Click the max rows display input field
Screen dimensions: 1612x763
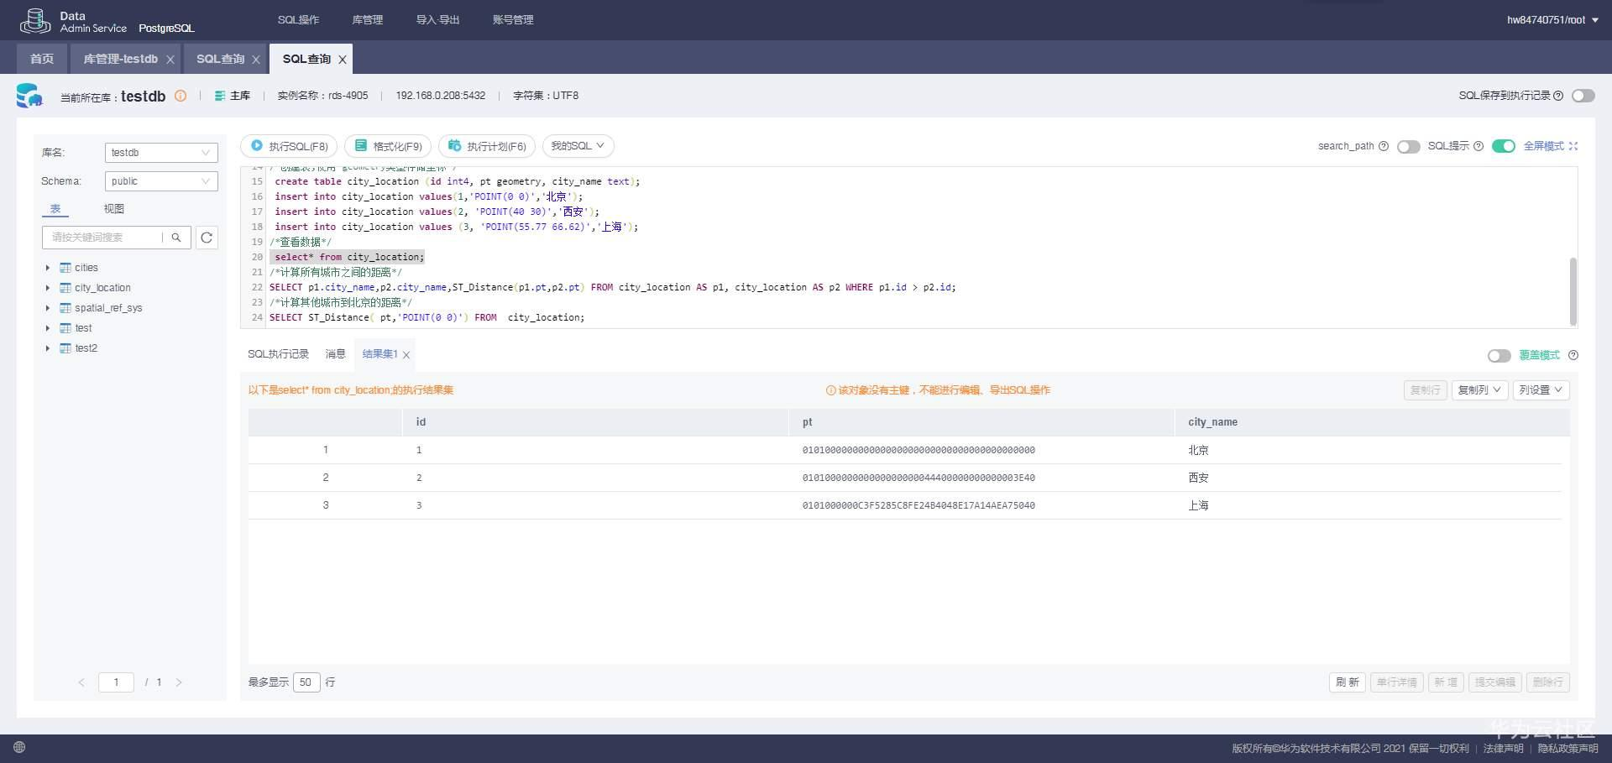point(306,682)
